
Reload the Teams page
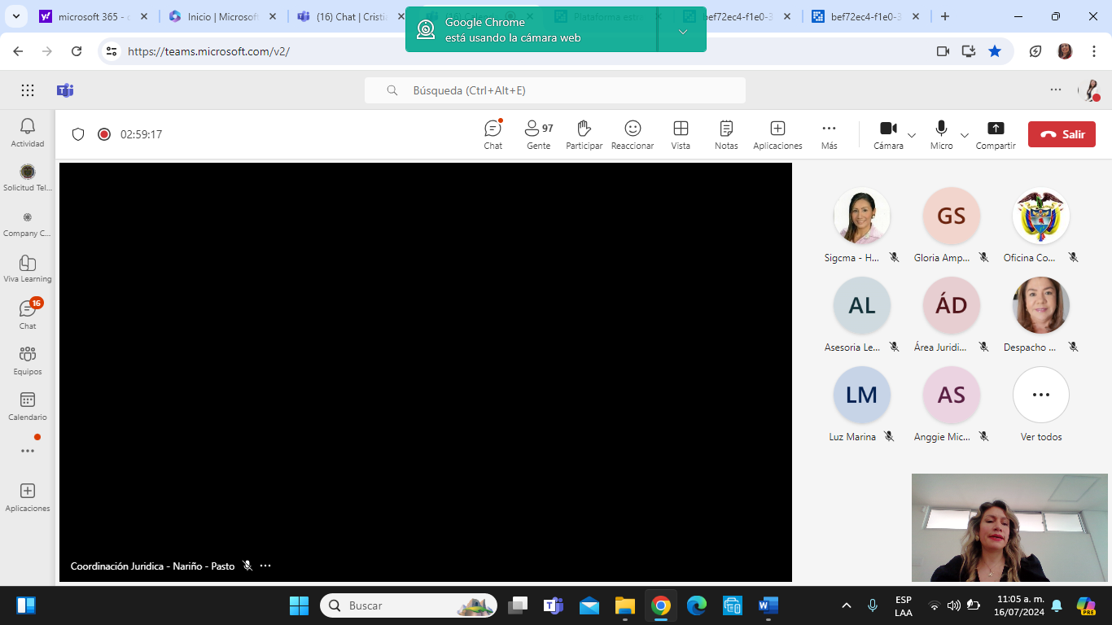(77, 51)
